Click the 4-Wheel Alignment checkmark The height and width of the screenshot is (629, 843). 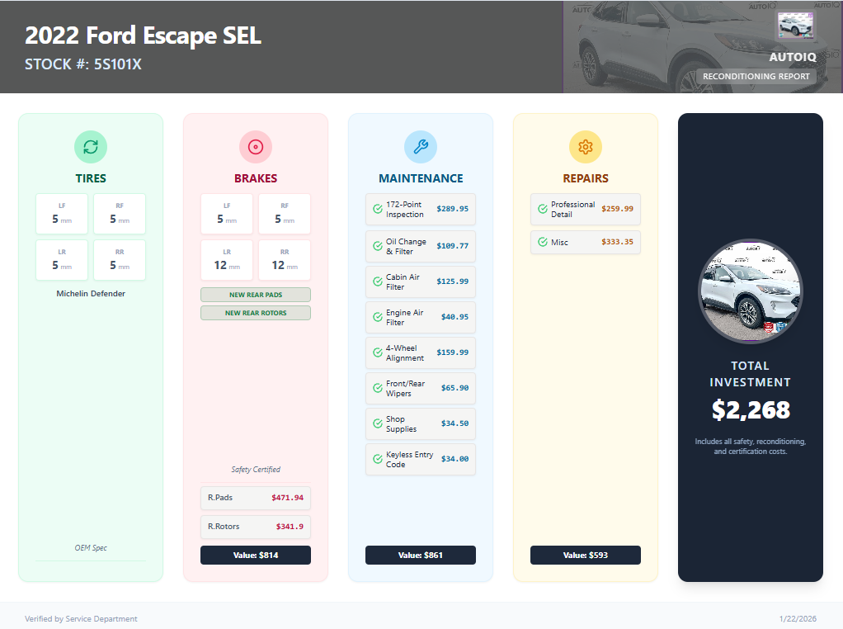point(378,353)
